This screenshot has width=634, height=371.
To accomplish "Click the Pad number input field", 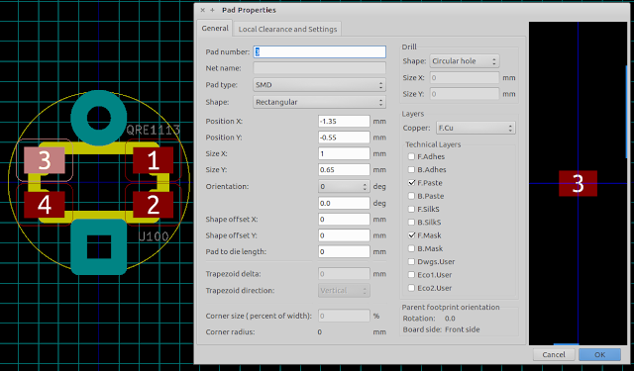I will tap(319, 51).
